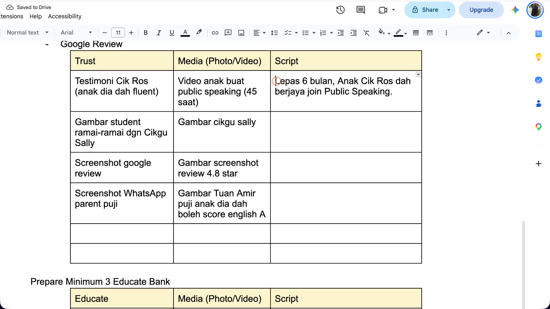Expand the Share options arrow
The image size is (550, 309).
(449, 10)
